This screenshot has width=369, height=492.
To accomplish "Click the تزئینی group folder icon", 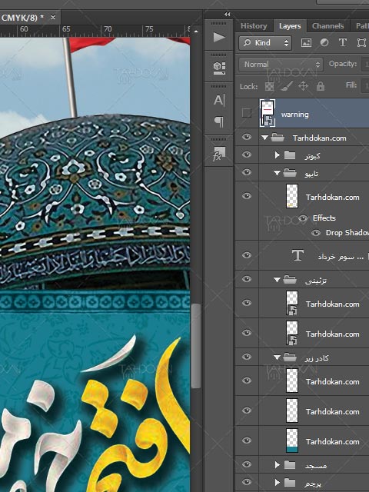I will [x=290, y=280].
